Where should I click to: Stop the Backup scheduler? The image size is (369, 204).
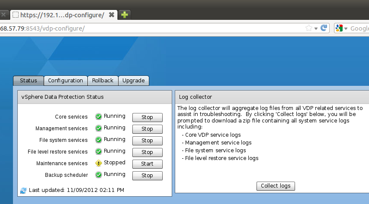tap(148, 176)
